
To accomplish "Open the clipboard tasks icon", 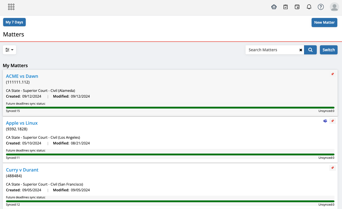I will 286,7.
